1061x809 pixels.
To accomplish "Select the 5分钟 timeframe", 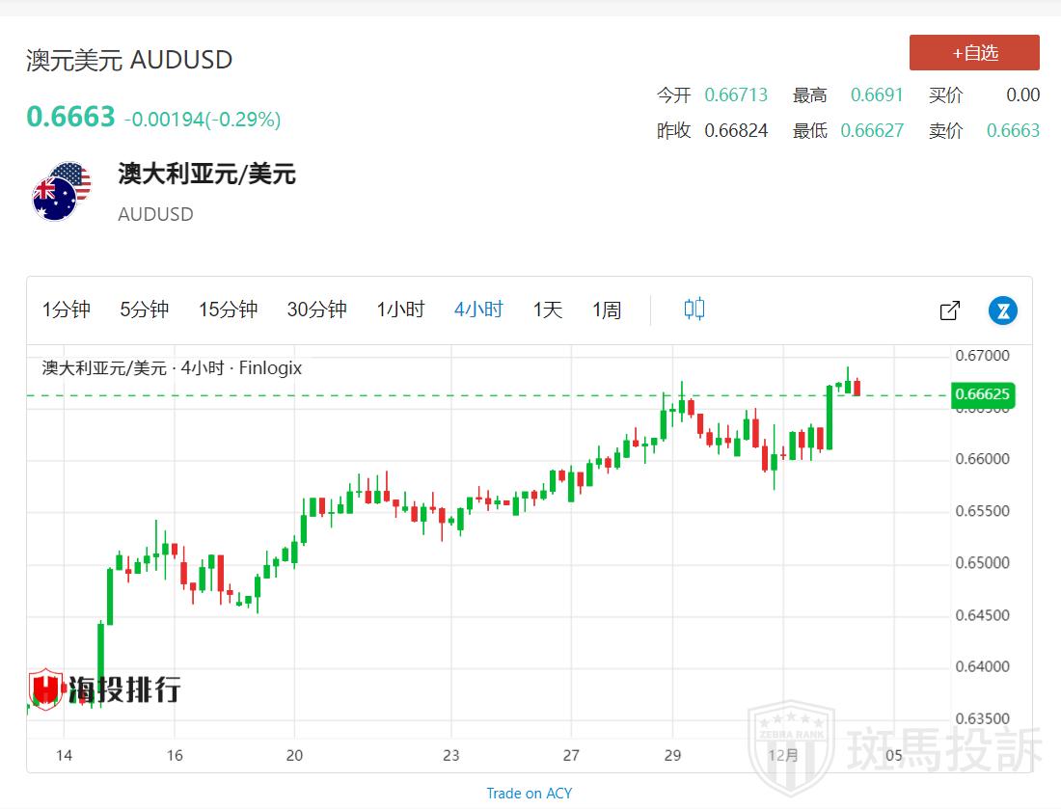I will (x=145, y=310).
